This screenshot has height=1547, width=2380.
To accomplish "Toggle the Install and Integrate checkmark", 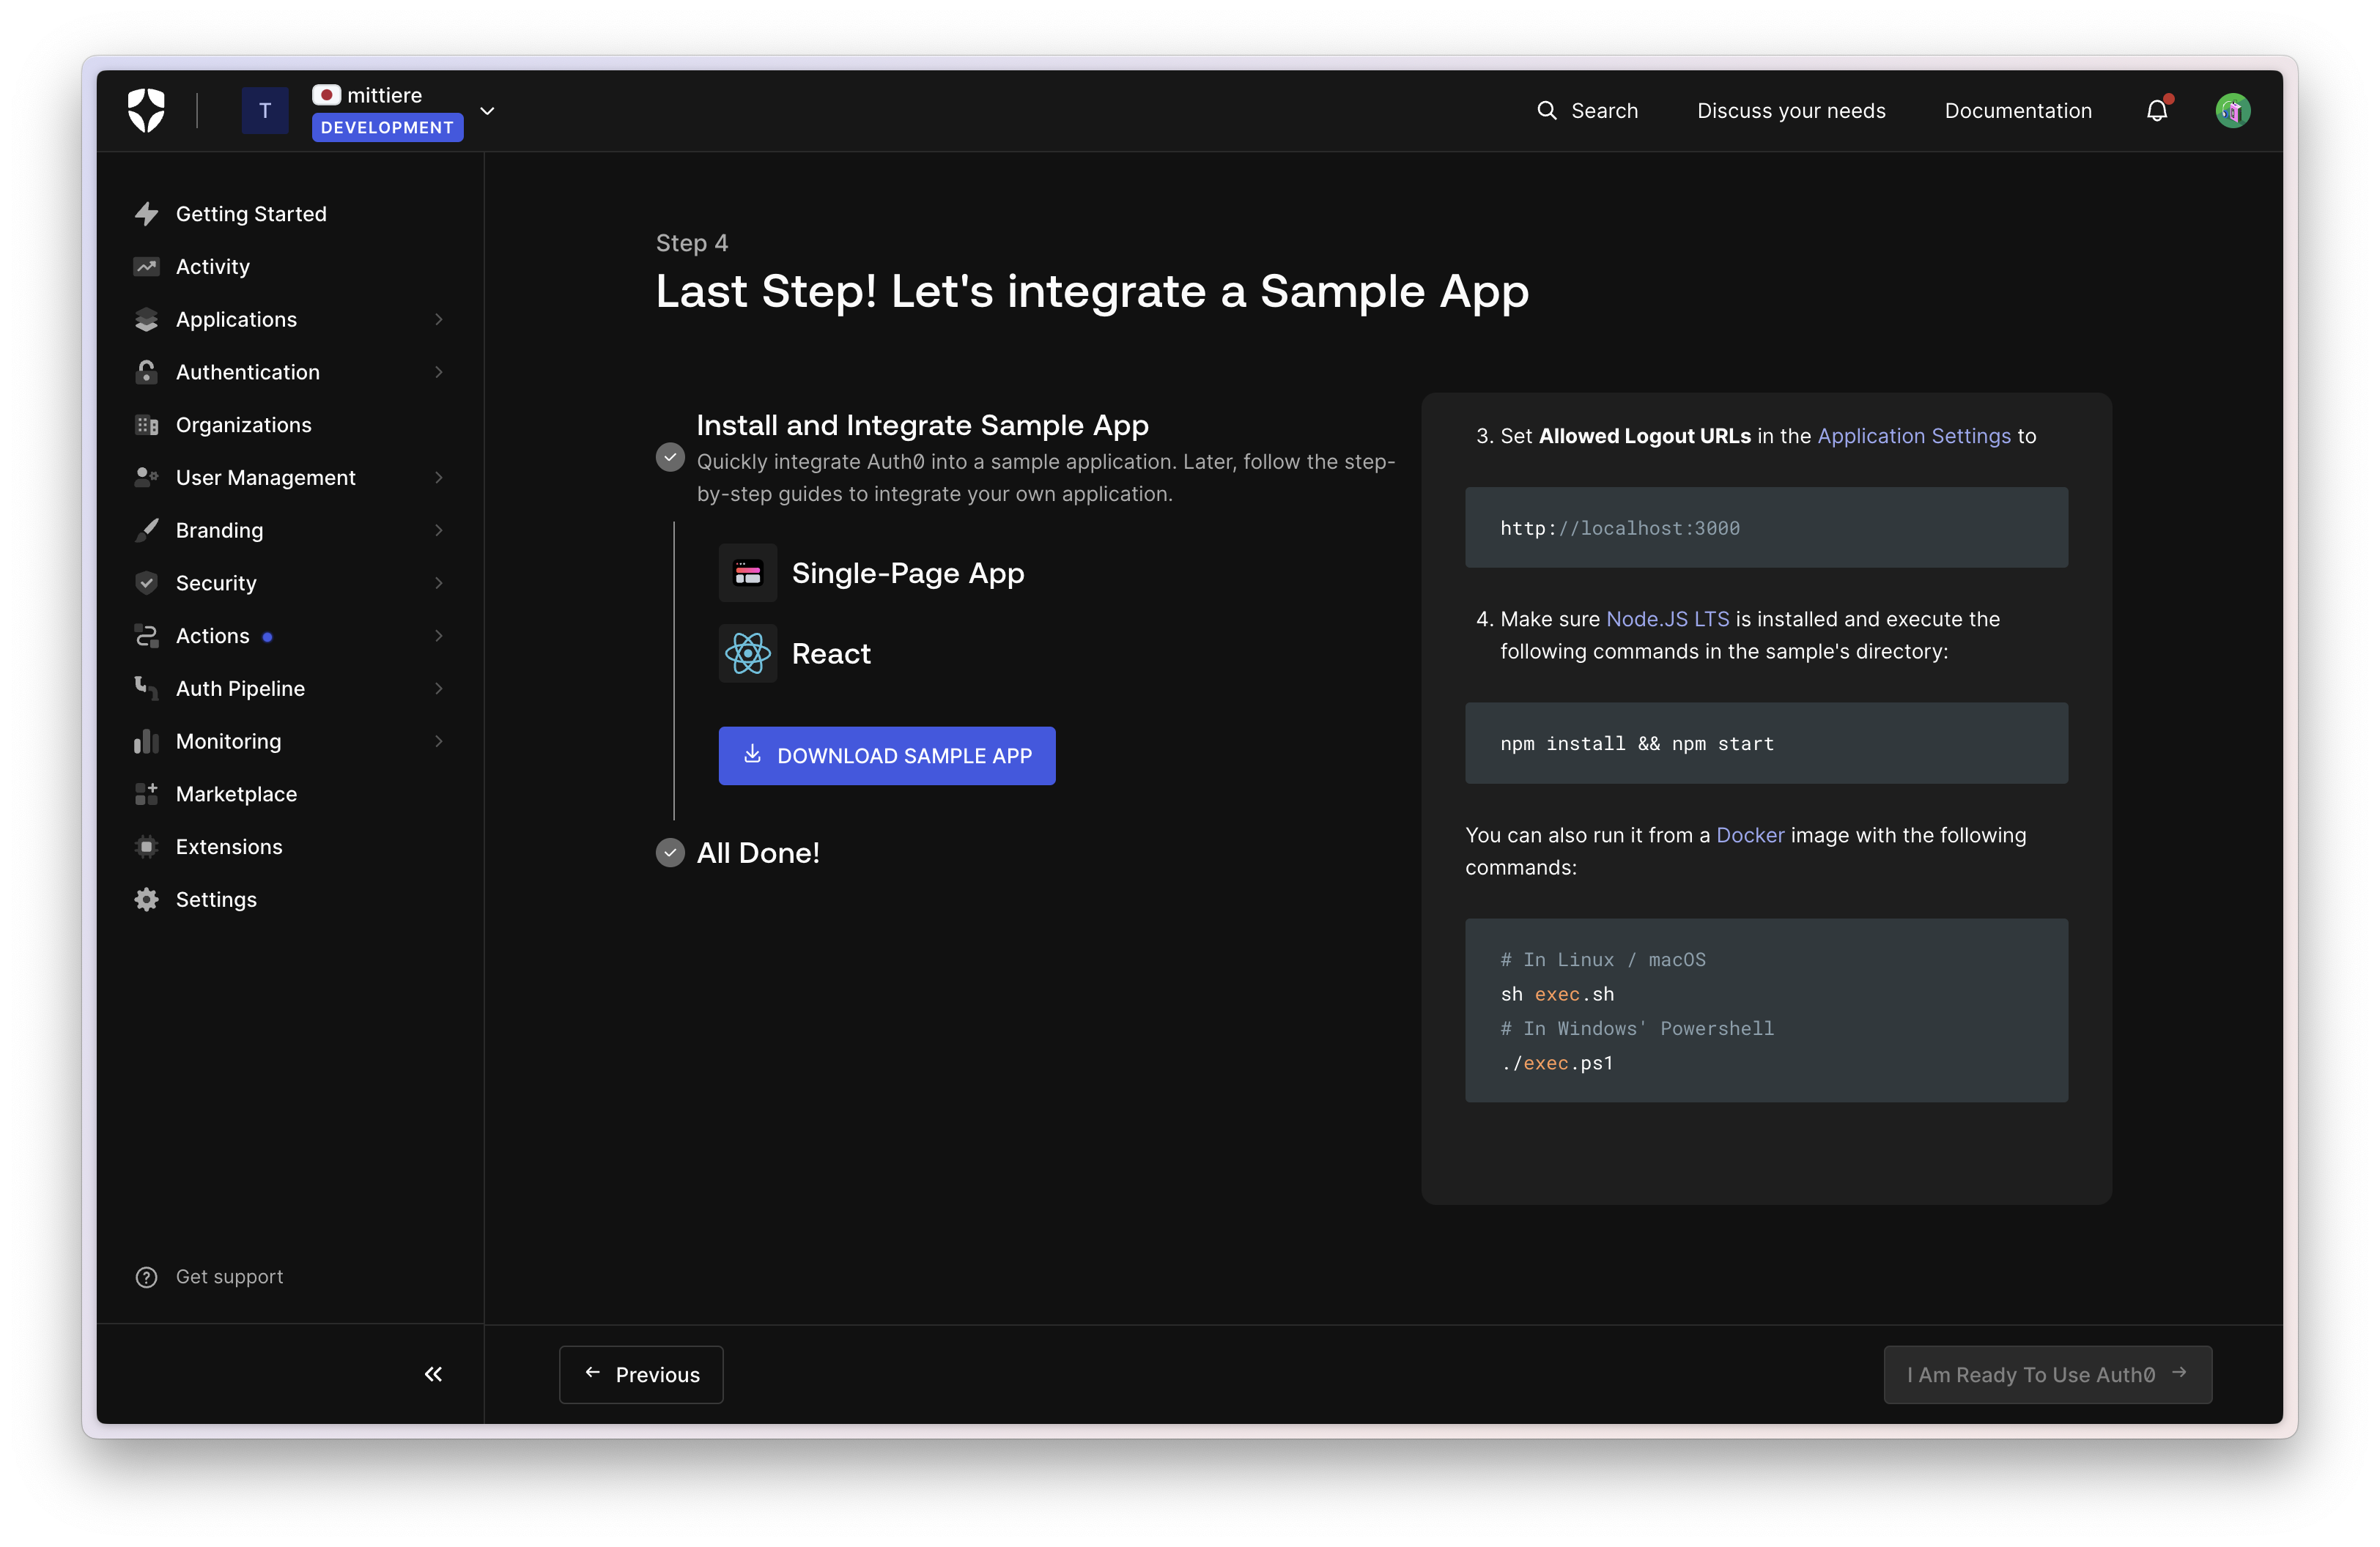I will point(670,458).
